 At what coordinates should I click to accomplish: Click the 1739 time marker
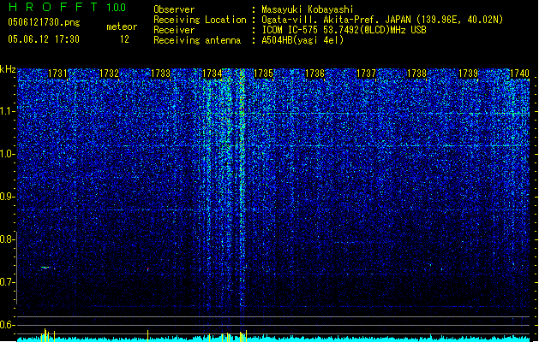(x=468, y=74)
